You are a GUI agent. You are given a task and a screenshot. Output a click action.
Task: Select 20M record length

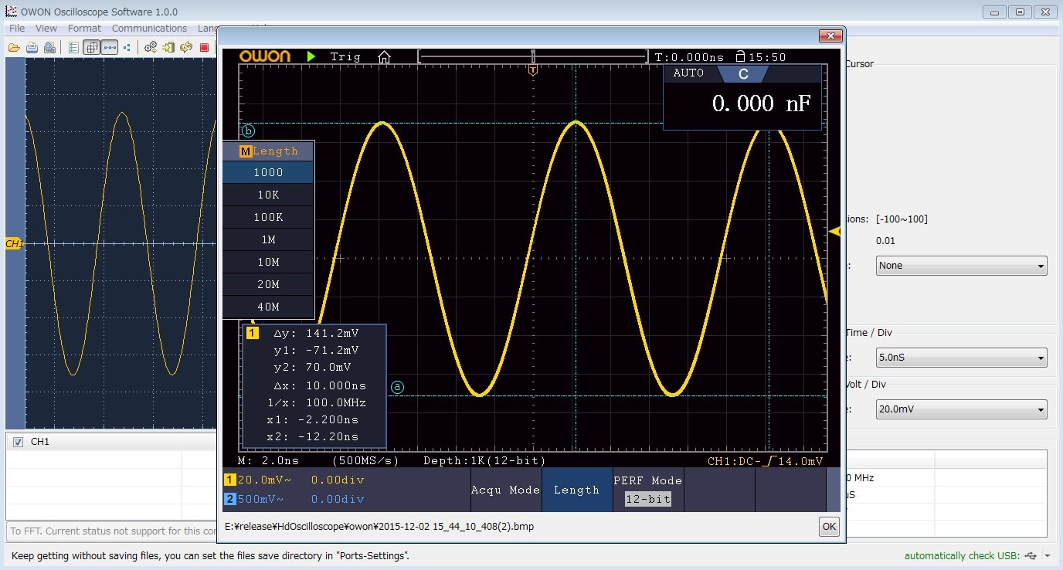(268, 285)
